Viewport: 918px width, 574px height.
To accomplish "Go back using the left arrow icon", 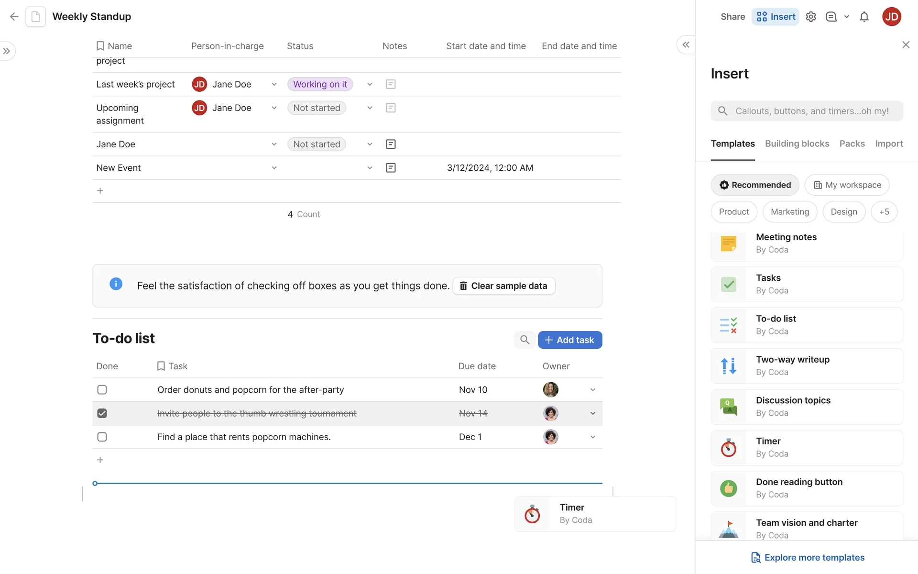I will pyautogui.click(x=14, y=17).
